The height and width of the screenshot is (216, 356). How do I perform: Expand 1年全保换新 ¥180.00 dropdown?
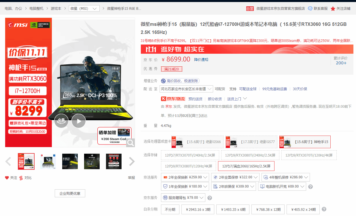(185, 186)
